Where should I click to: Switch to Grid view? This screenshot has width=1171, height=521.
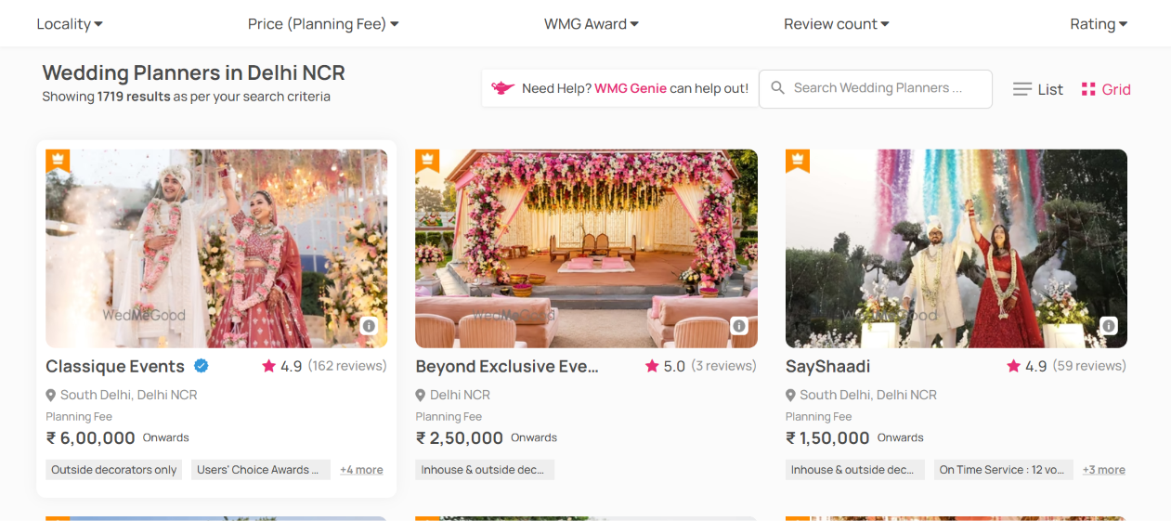click(x=1106, y=89)
